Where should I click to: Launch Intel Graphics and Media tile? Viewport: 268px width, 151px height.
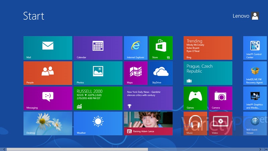click(x=255, y=98)
